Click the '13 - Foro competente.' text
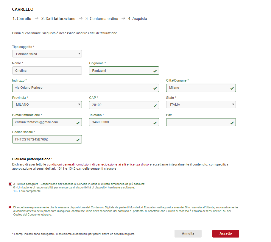 [x=27, y=191]
